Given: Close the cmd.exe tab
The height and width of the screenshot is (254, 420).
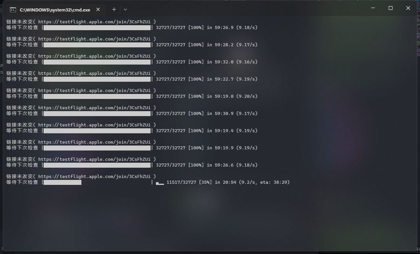Looking at the screenshot, I should point(98,10).
